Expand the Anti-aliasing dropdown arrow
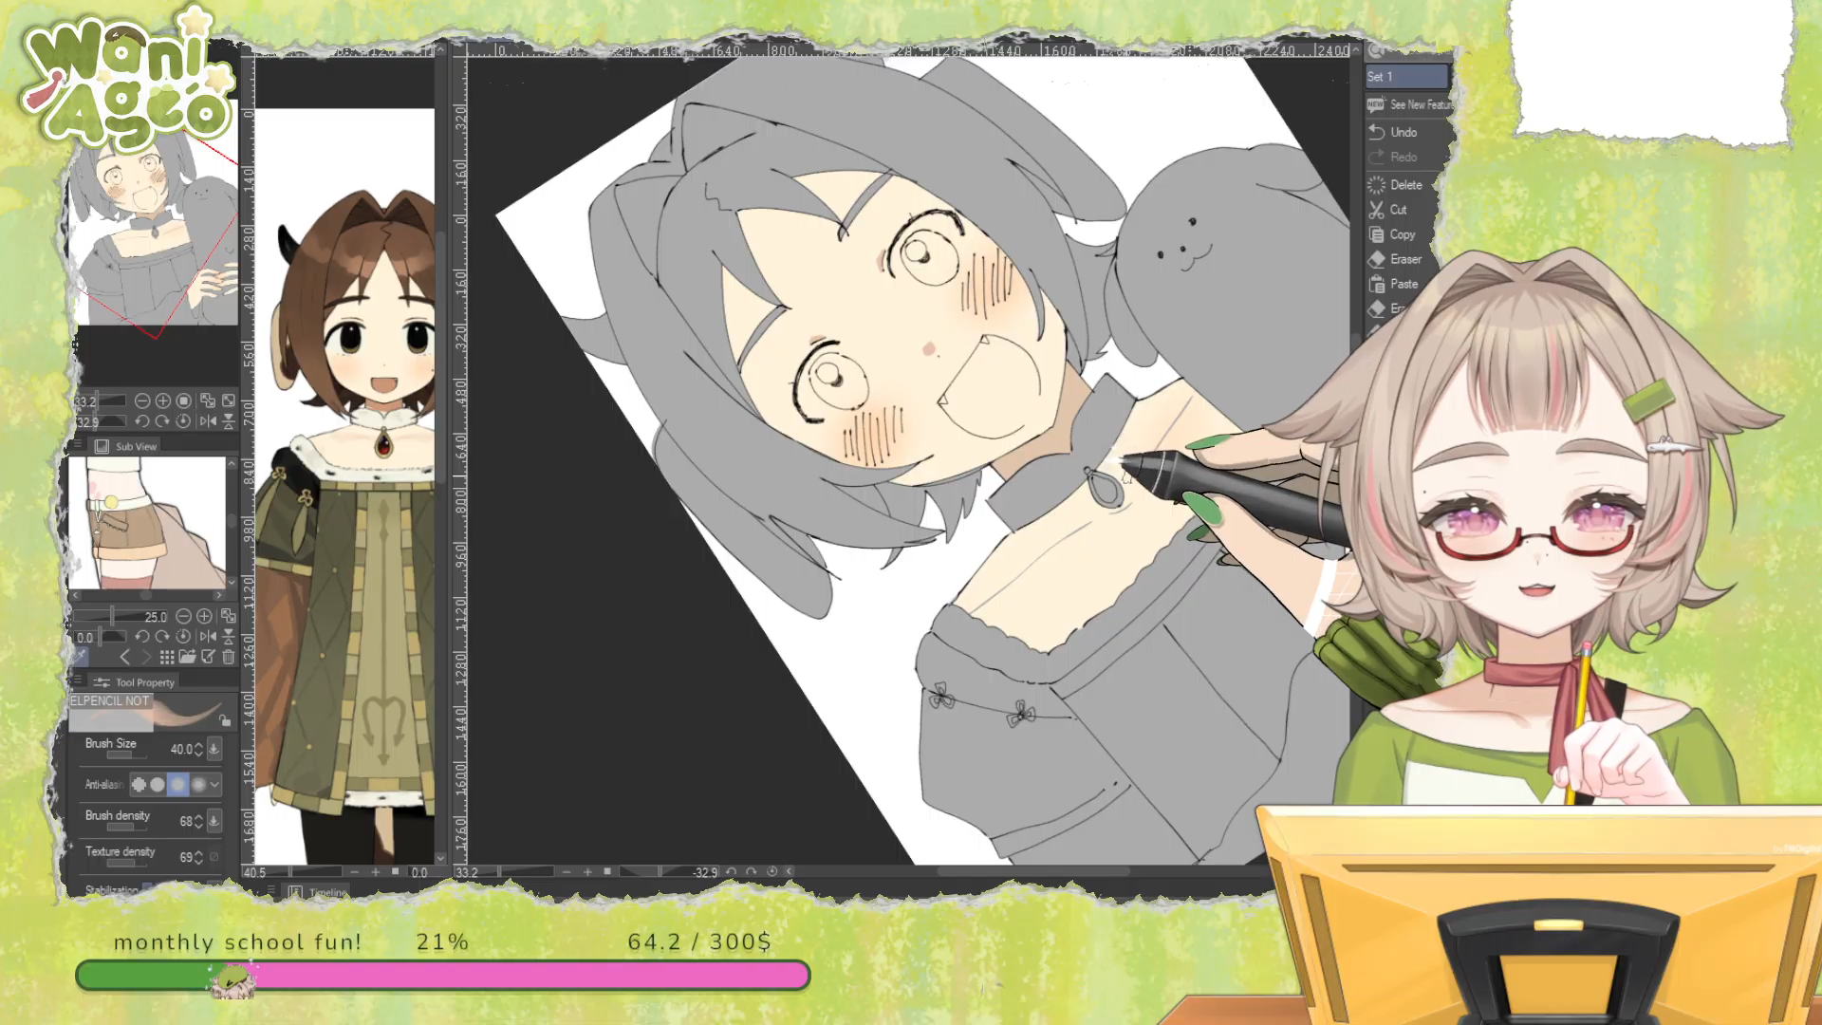1822x1025 pixels. pos(215,784)
